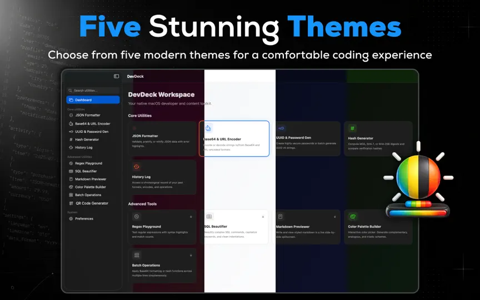The image size is (480, 300).
Task: Click the 'Your native macOS developer' subtitle
Action: click(170, 103)
